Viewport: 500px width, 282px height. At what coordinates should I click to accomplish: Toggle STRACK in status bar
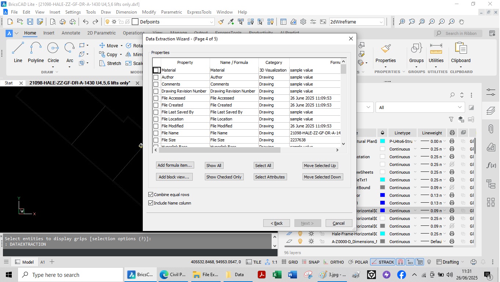383,262
